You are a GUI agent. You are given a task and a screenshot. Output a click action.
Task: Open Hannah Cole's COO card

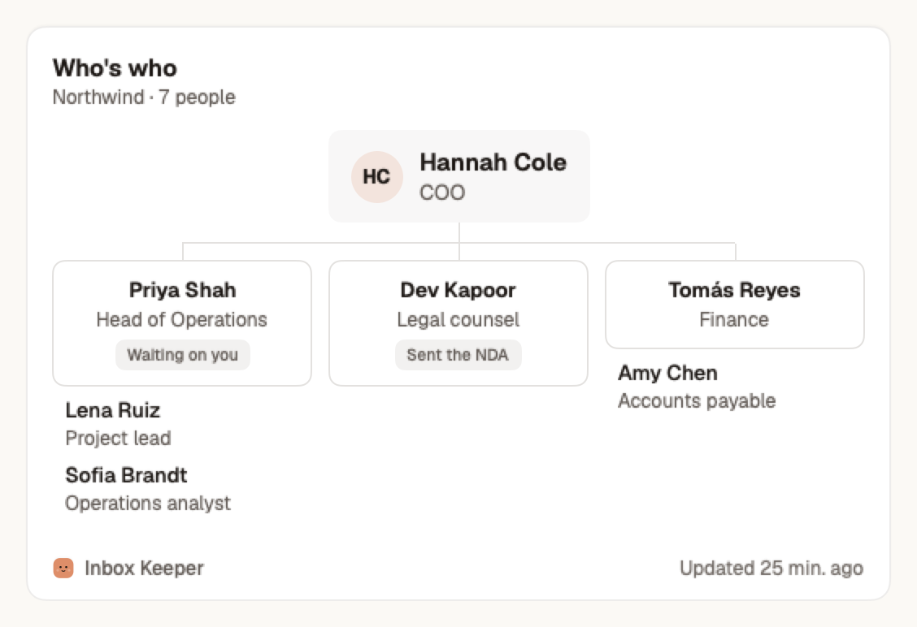(459, 176)
